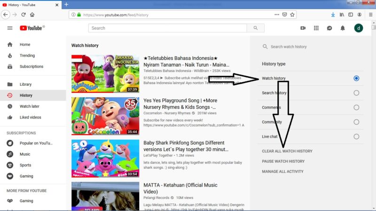Screen dimensions: 376x211
Task: Open the messages share icon
Action: [329, 28]
